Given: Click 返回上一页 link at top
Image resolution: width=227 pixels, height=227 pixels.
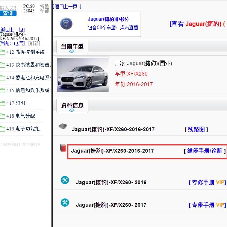Looking at the screenshot, I should 67,6.
